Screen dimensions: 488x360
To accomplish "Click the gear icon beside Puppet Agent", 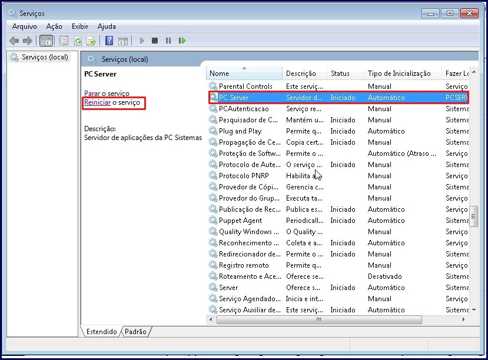I will tap(213, 221).
